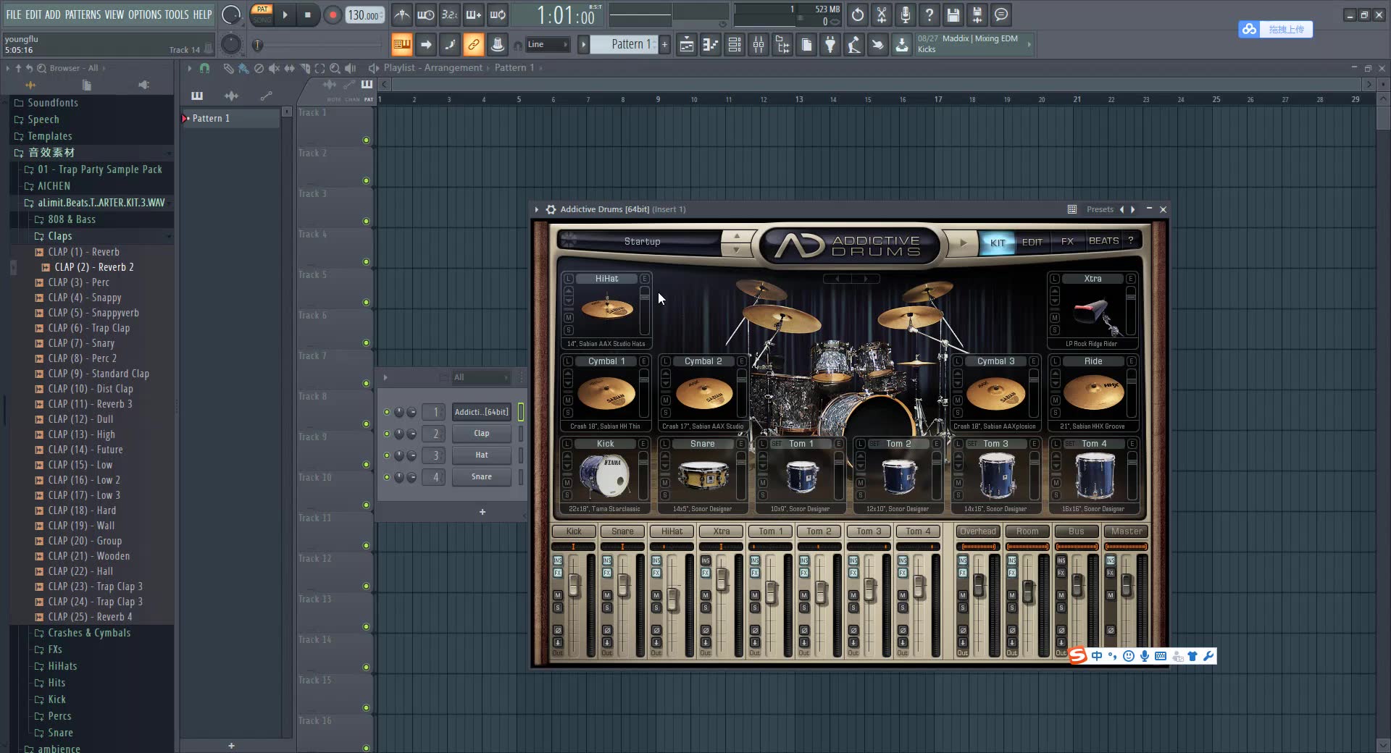Image resolution: width=1391 pixels, height=753 pixels.
Task: Open the plugin picker icon
Action: click(830, 45)
